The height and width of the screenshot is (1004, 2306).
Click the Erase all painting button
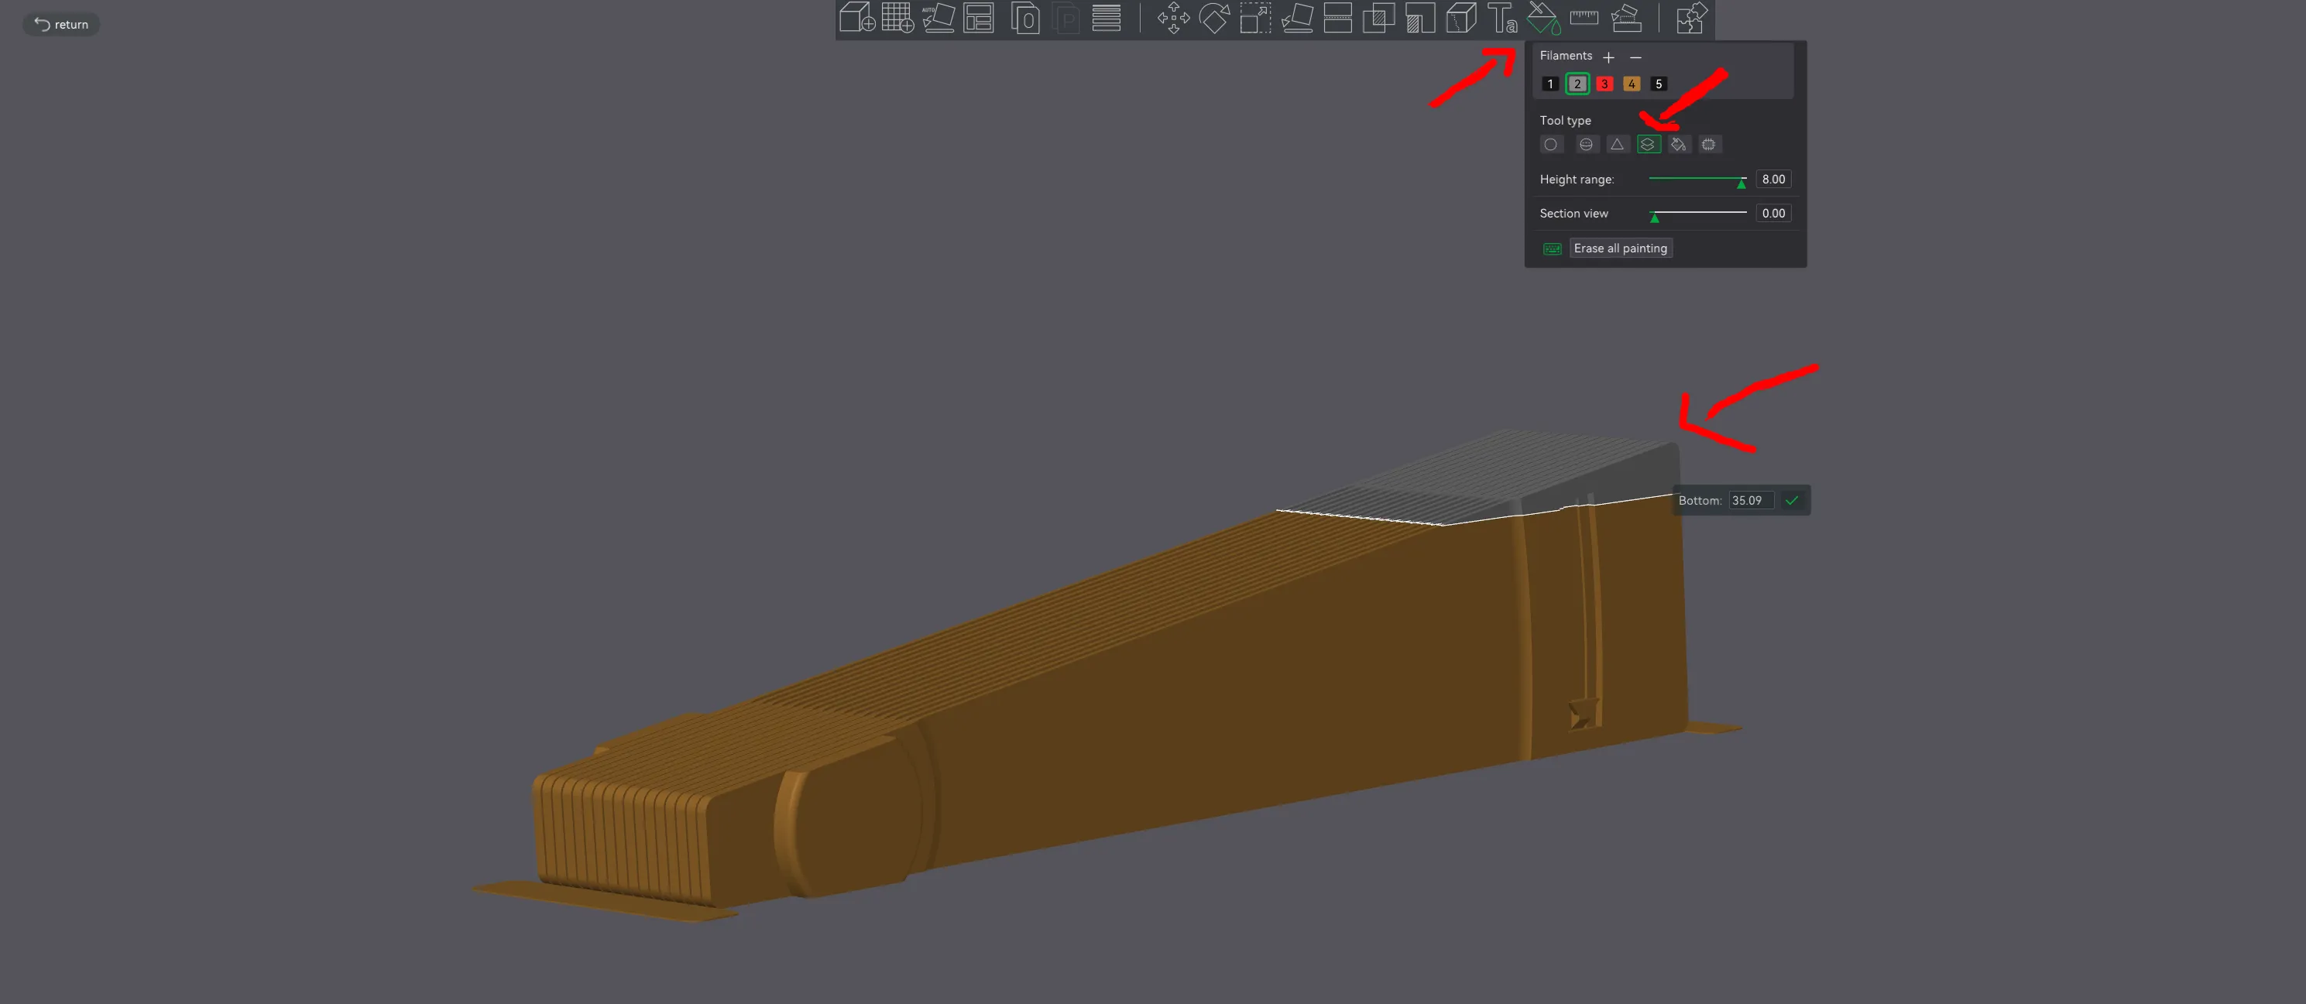pyautogui.click(x=1620, y=248)
